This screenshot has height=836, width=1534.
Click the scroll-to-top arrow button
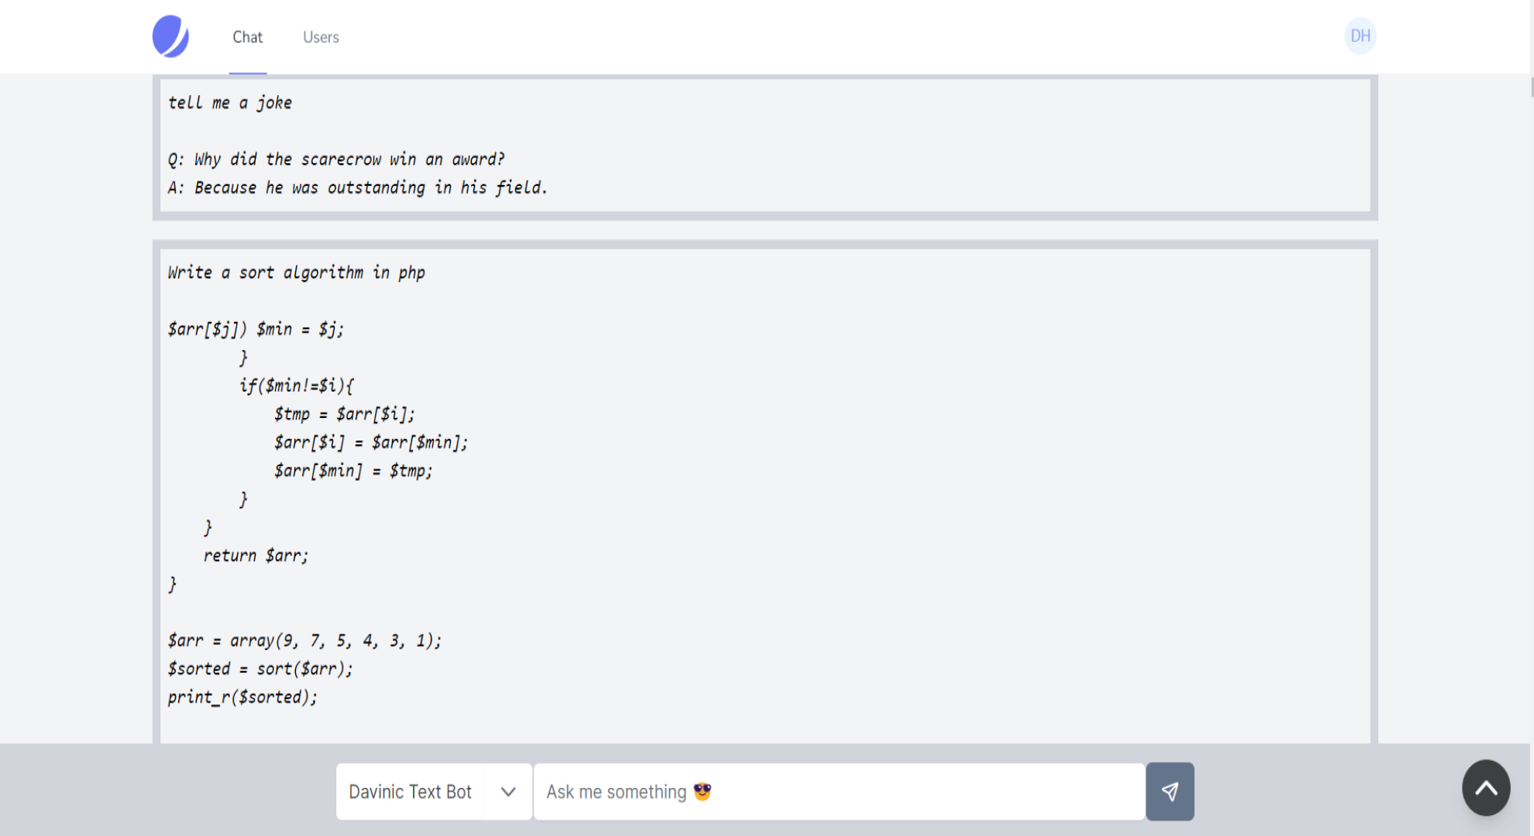(x=1485, y=788)
